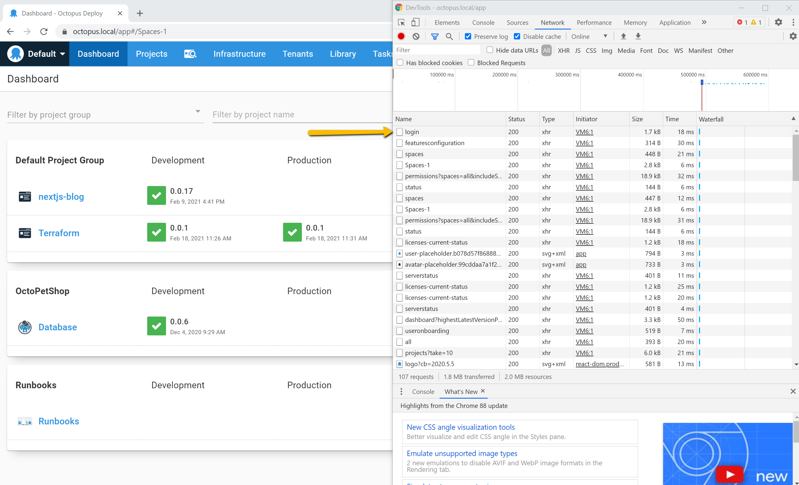
Task: Select the inspect element picker tool
Action: (x=402, y=22)
